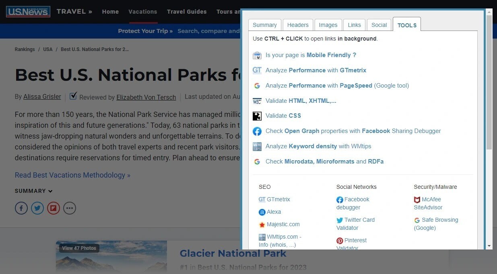Open Facebook Sharing Debugger Open Graph link
The image size is (497, 274).
[x=353, y=131]
